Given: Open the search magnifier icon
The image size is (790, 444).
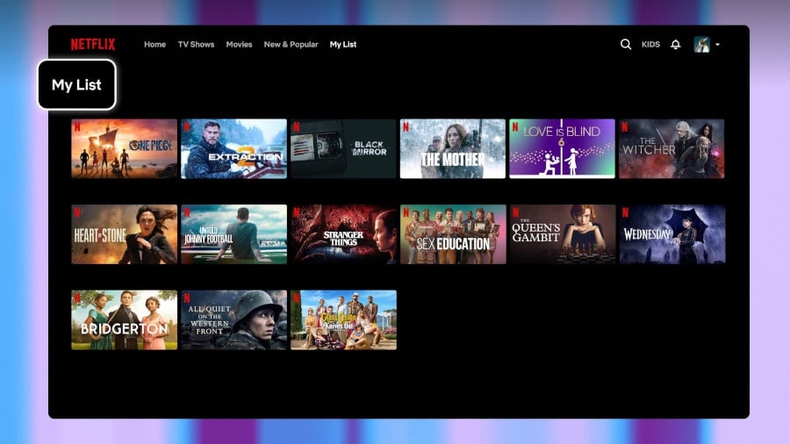Looking at the screenshot, I should click(625, 44).
